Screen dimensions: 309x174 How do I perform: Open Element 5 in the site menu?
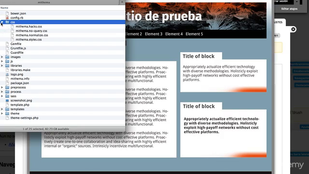194,34
